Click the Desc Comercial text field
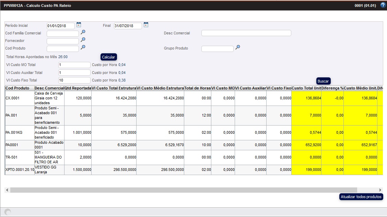The width and height of the screenshot is (387, 217). coord(246,33)
